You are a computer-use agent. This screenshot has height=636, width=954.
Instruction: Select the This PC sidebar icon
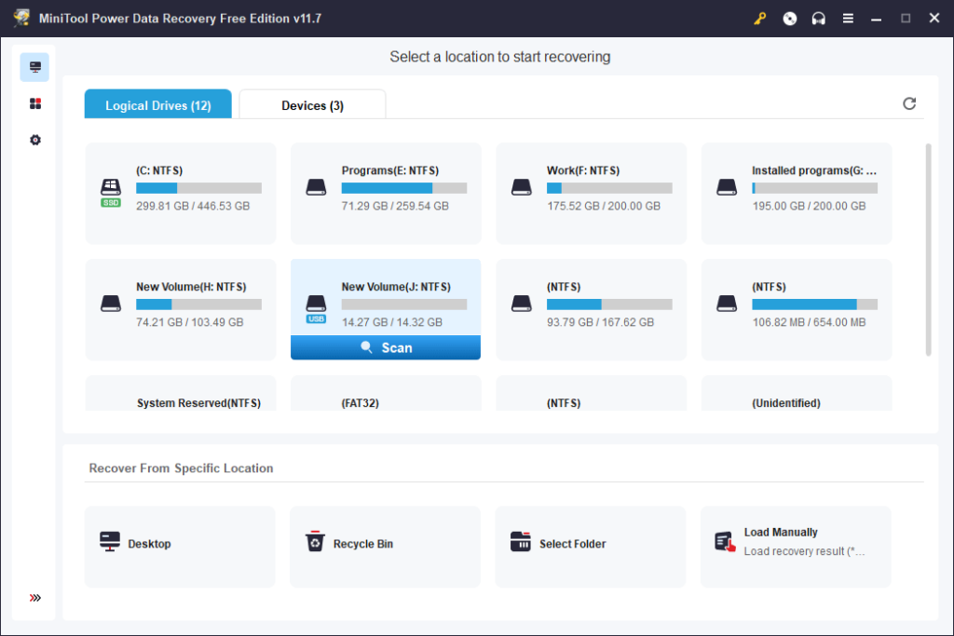coord(35,67)
